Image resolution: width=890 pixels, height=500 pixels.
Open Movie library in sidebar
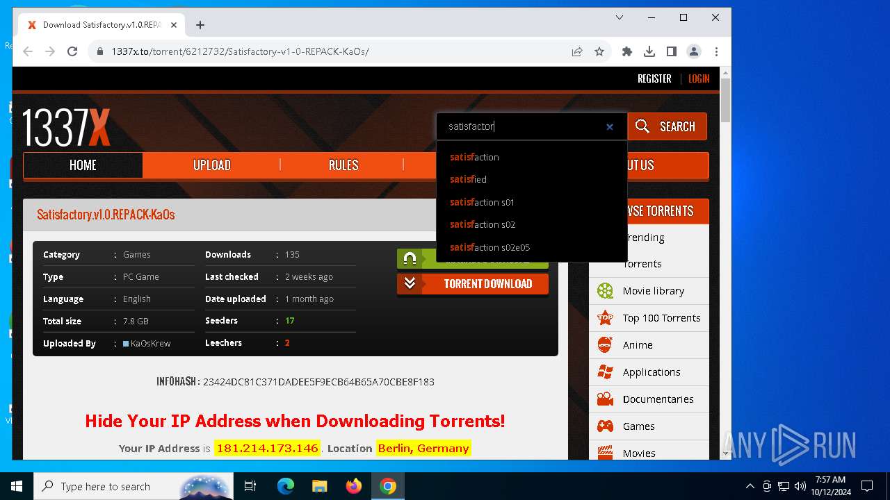[654, 291]
